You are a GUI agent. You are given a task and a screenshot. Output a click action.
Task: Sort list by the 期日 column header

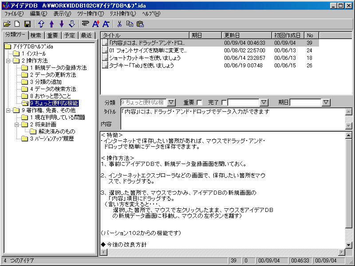(205, 35)
